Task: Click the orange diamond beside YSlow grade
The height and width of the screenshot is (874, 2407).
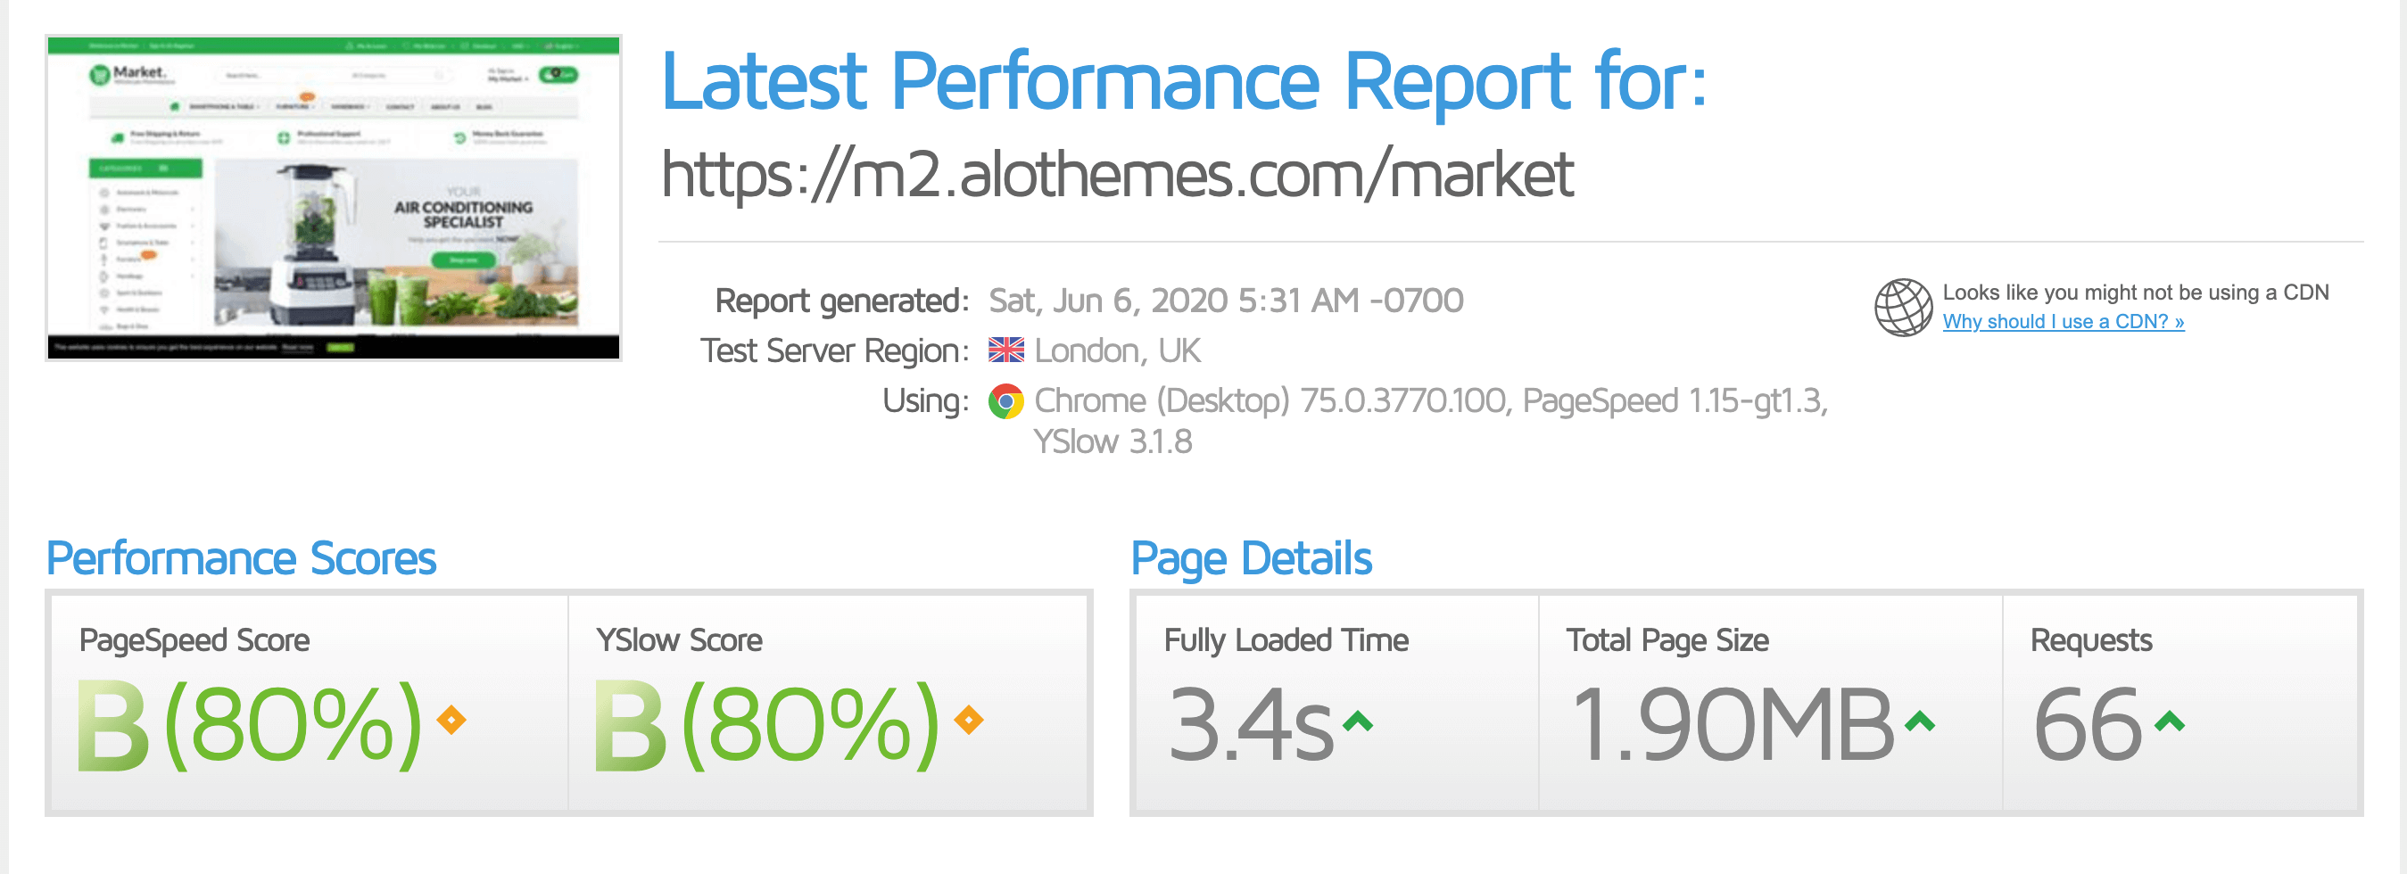Action: (969, 720)
